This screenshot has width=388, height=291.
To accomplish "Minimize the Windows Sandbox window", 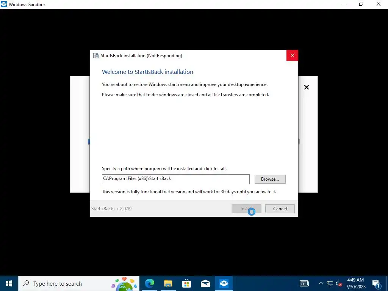I will 344,4.
